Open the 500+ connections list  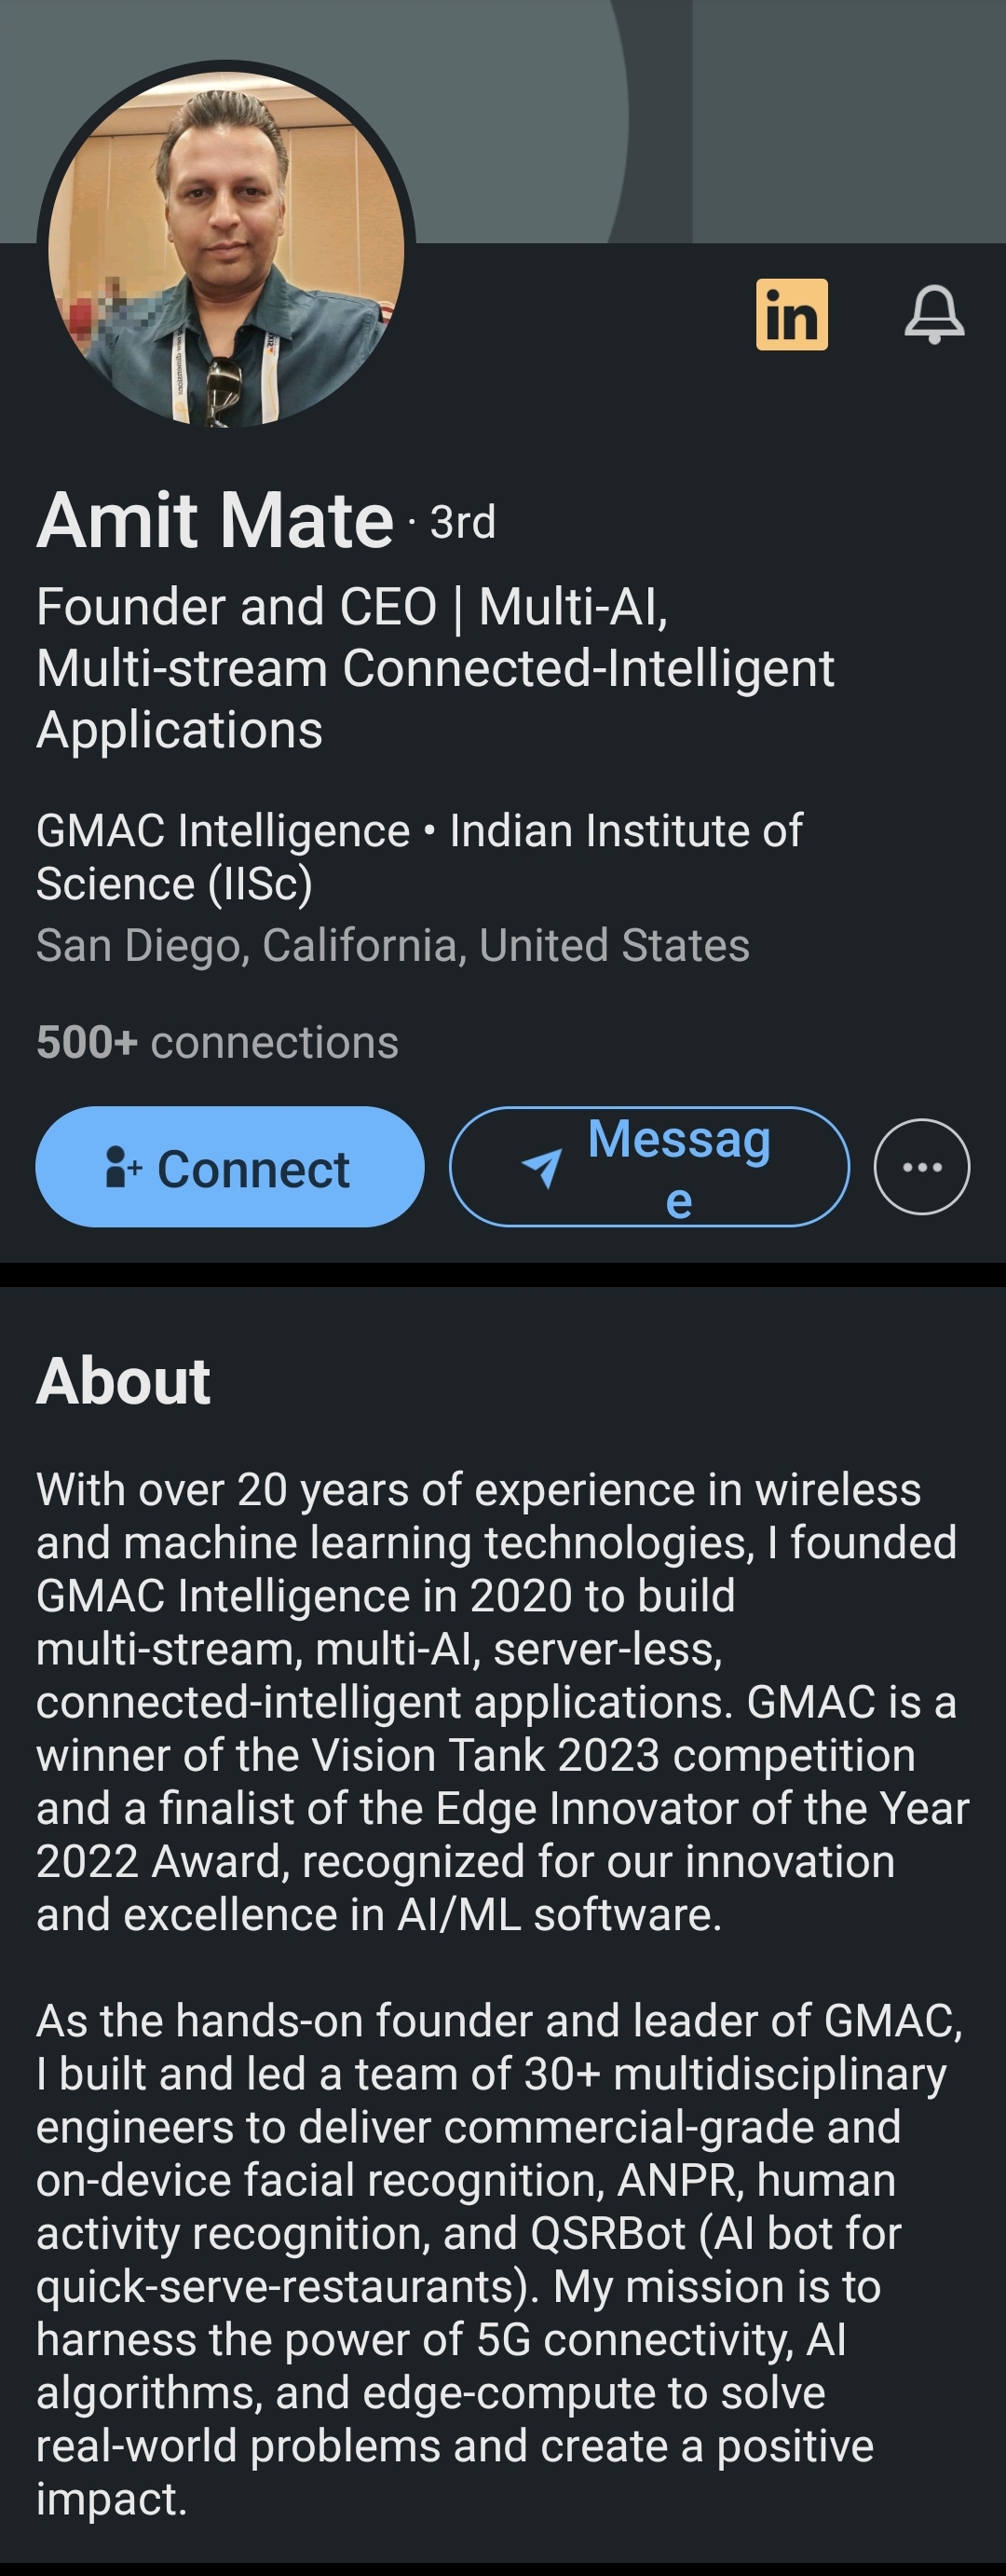tap(217, 1042)
